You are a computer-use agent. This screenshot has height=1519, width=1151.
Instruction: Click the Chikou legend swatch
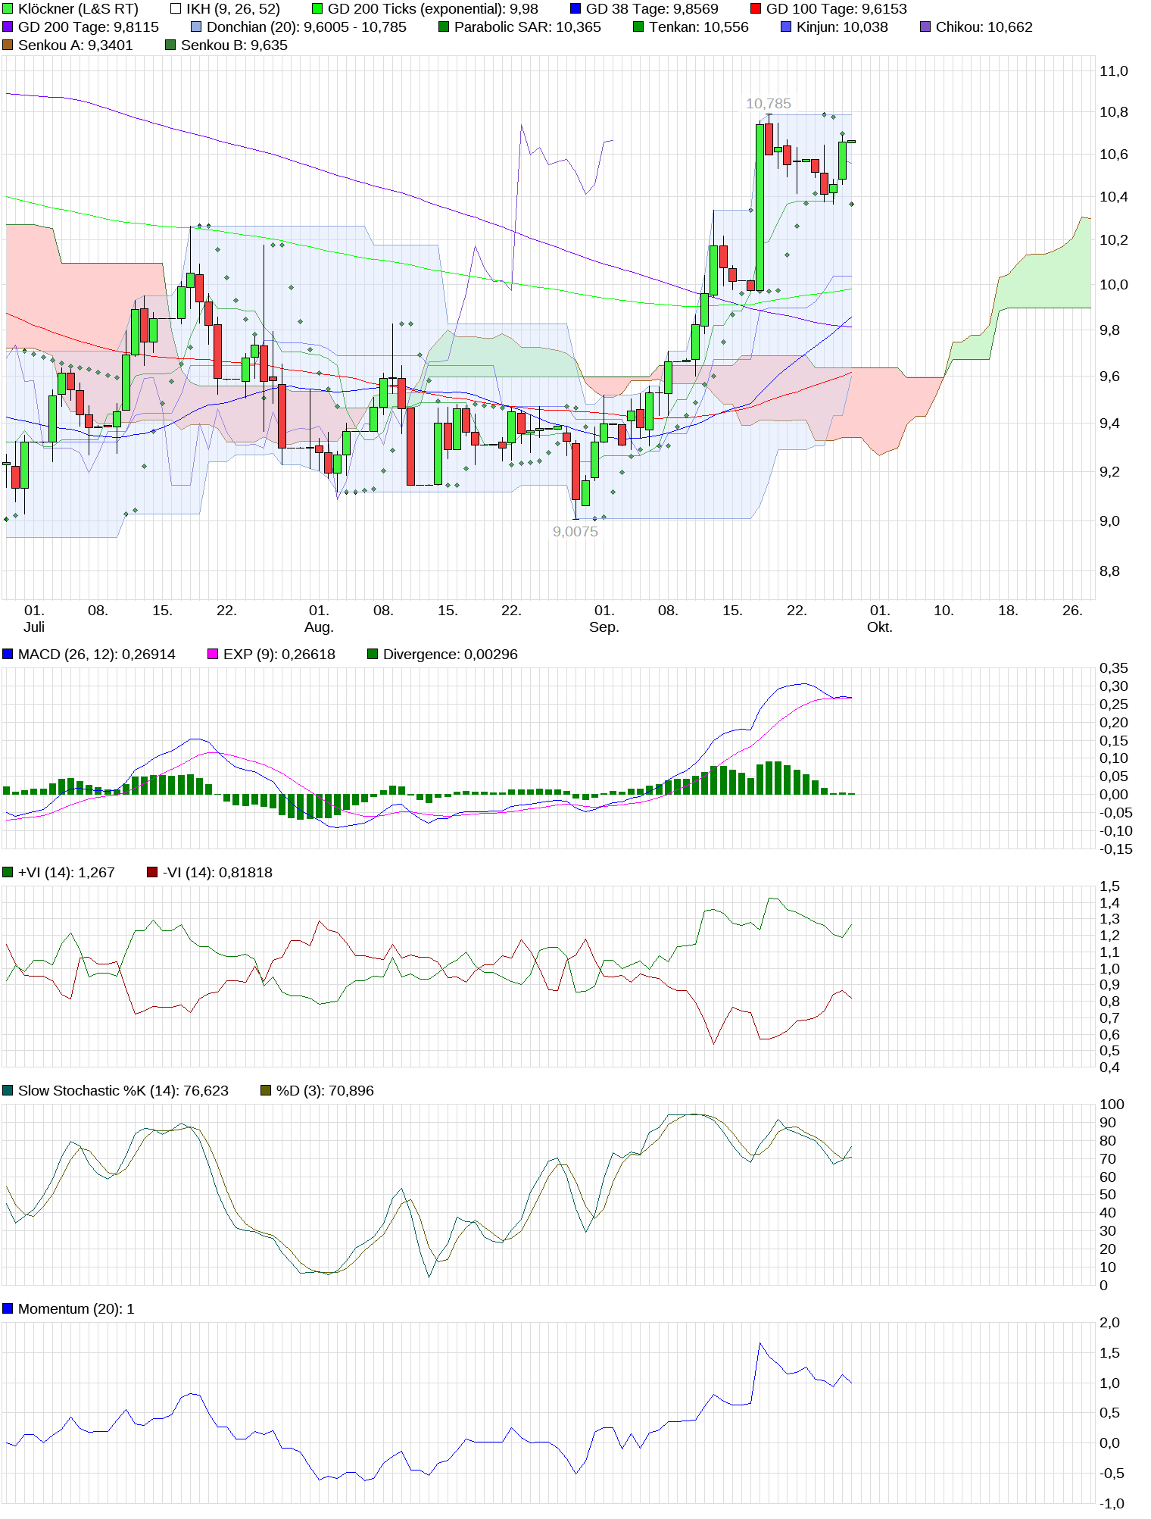click(925, 27)
